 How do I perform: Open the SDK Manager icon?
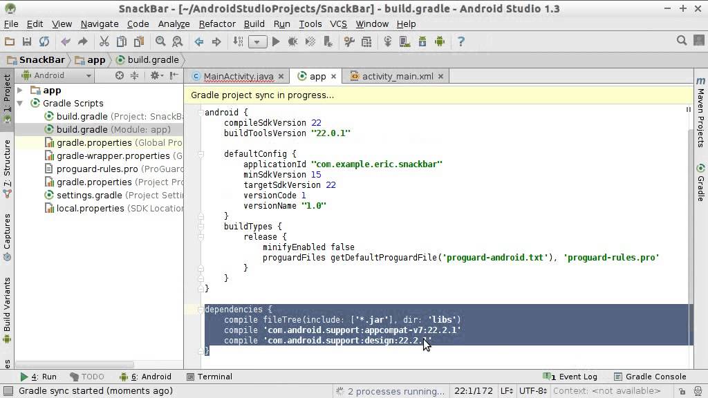(x=422, y=41)
